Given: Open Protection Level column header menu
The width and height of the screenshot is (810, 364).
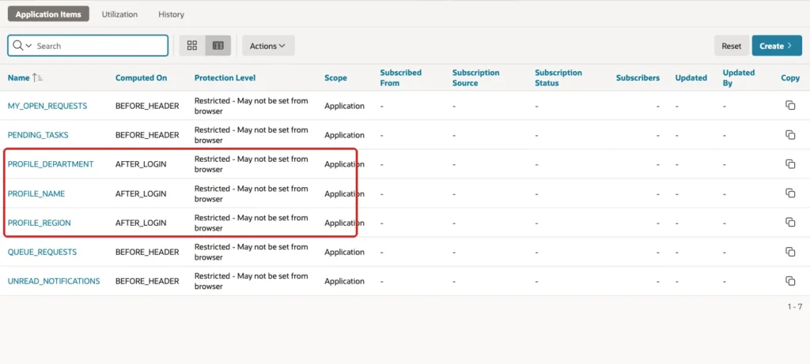Looking at the screenshot, I should pos(225,78).
